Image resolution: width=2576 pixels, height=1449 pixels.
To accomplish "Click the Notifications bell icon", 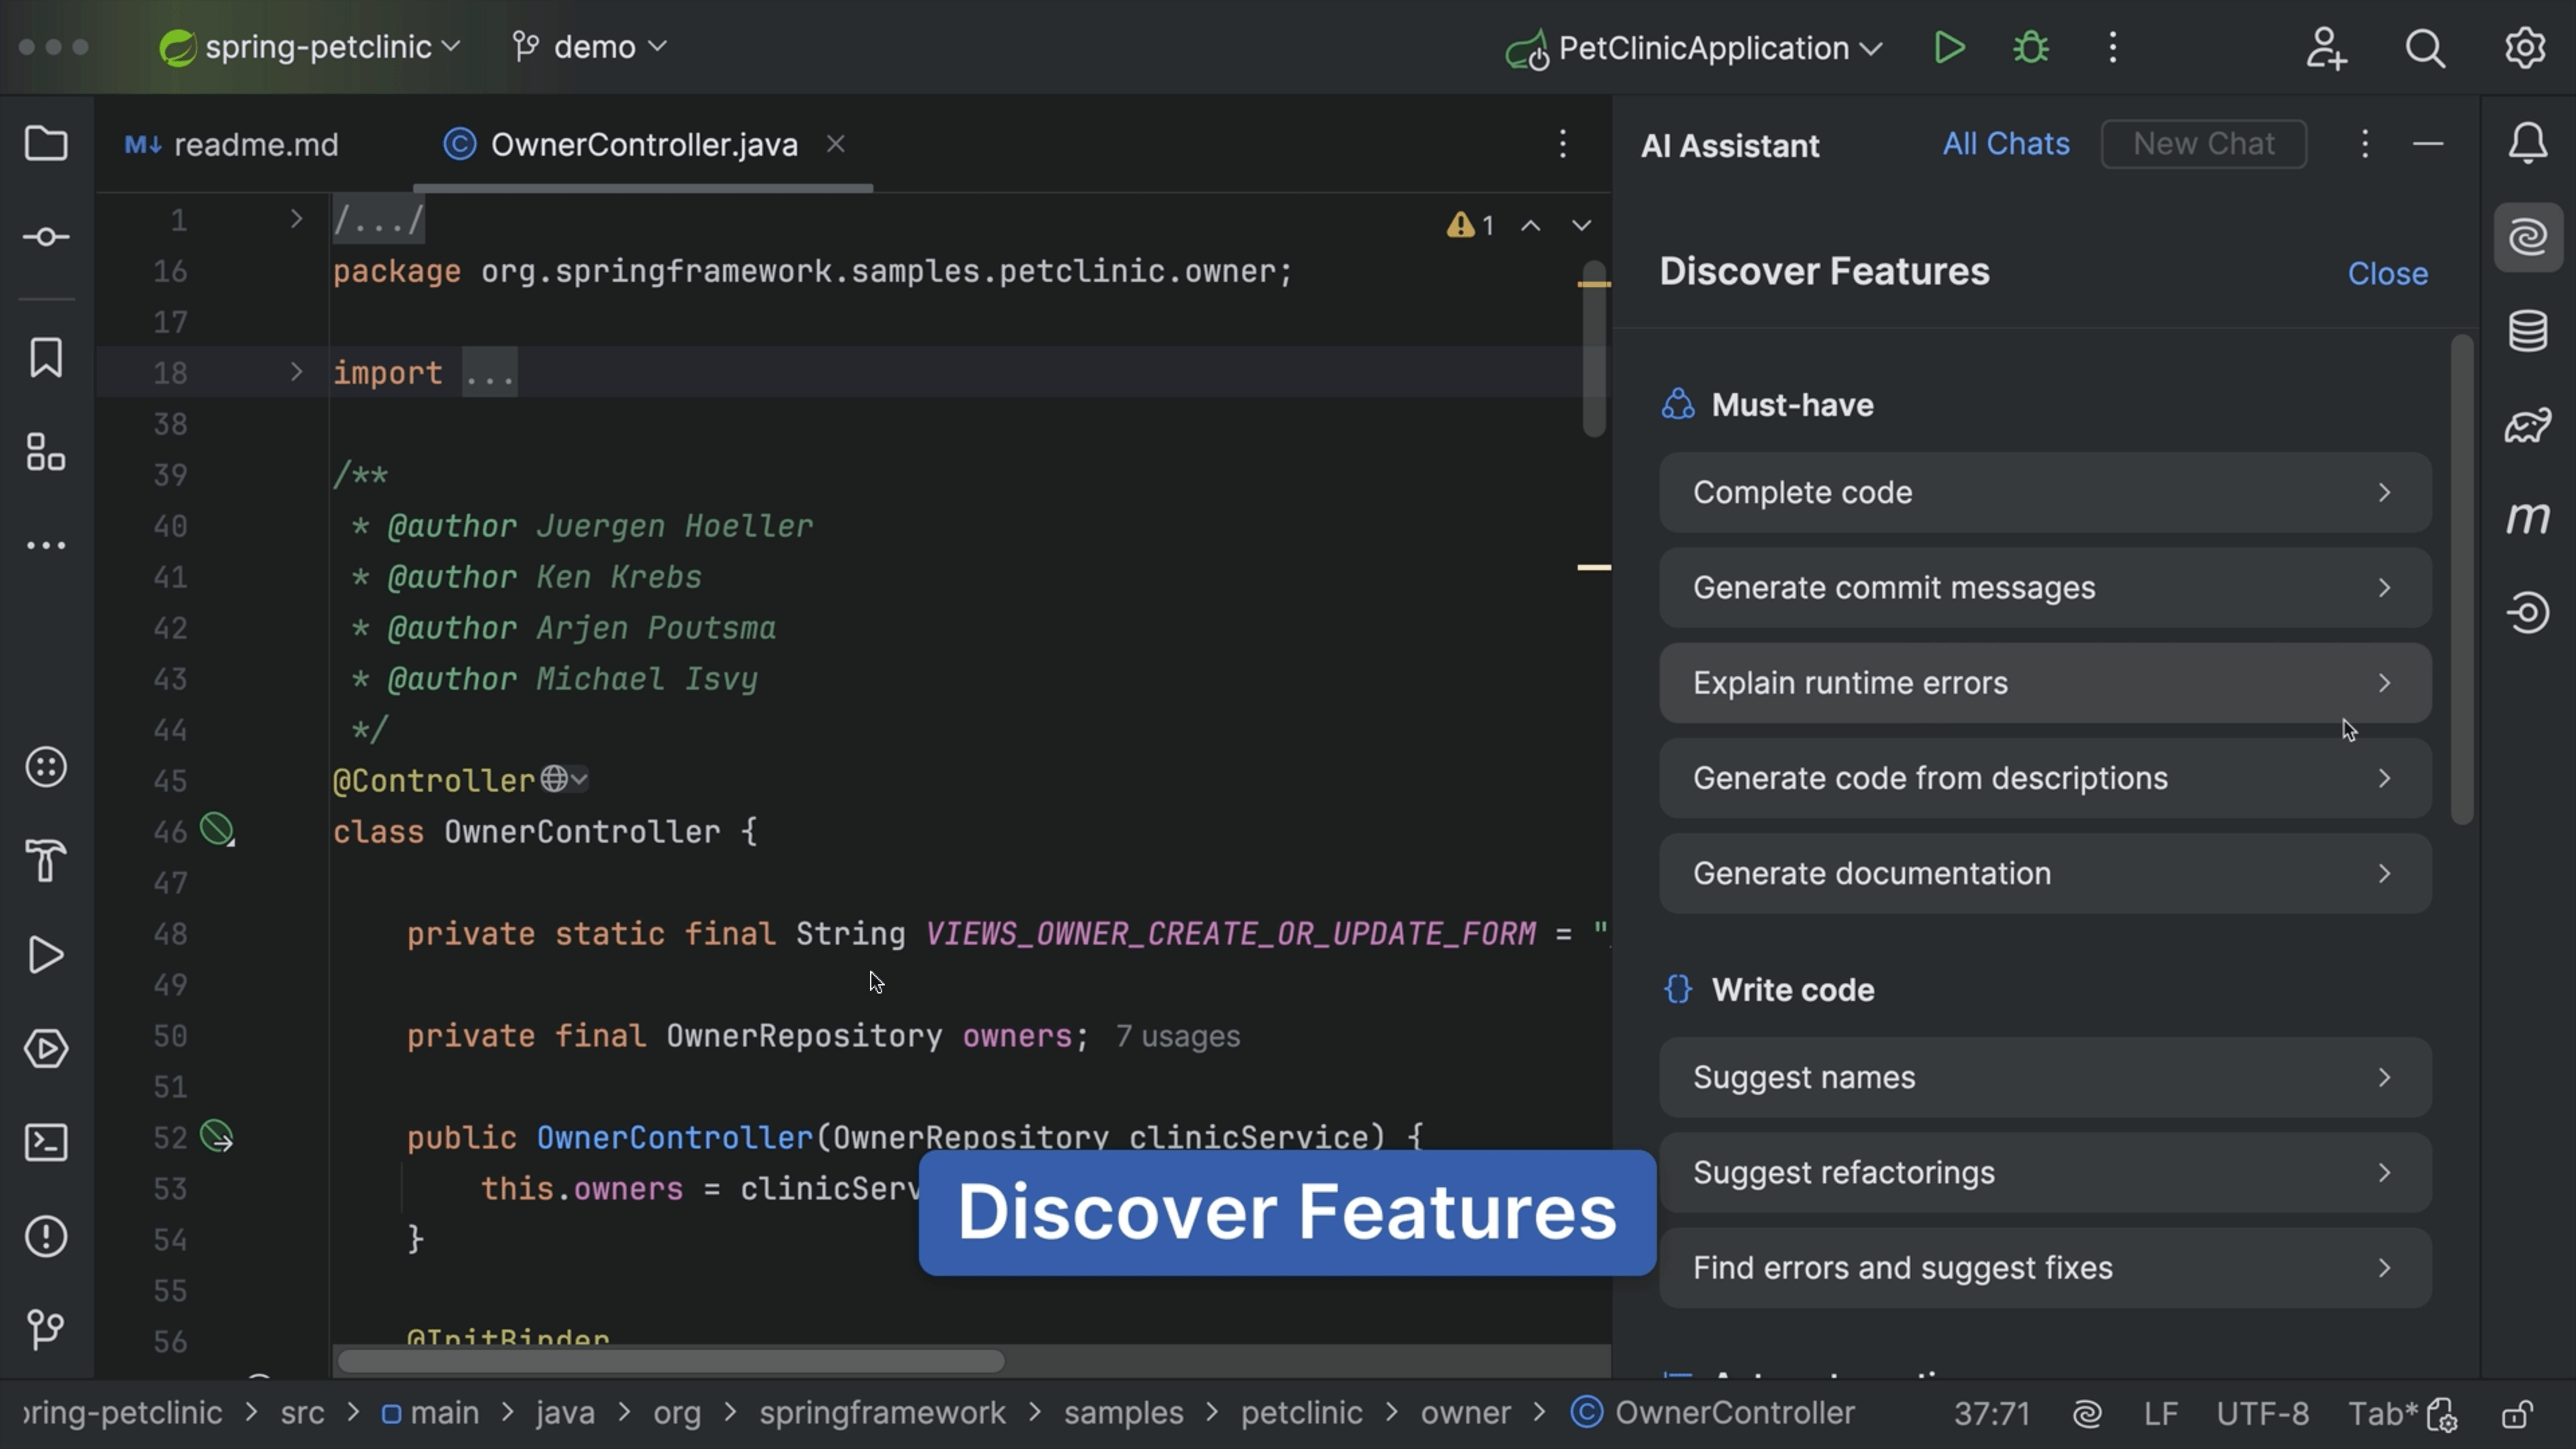I will [x=2528, y=145].
